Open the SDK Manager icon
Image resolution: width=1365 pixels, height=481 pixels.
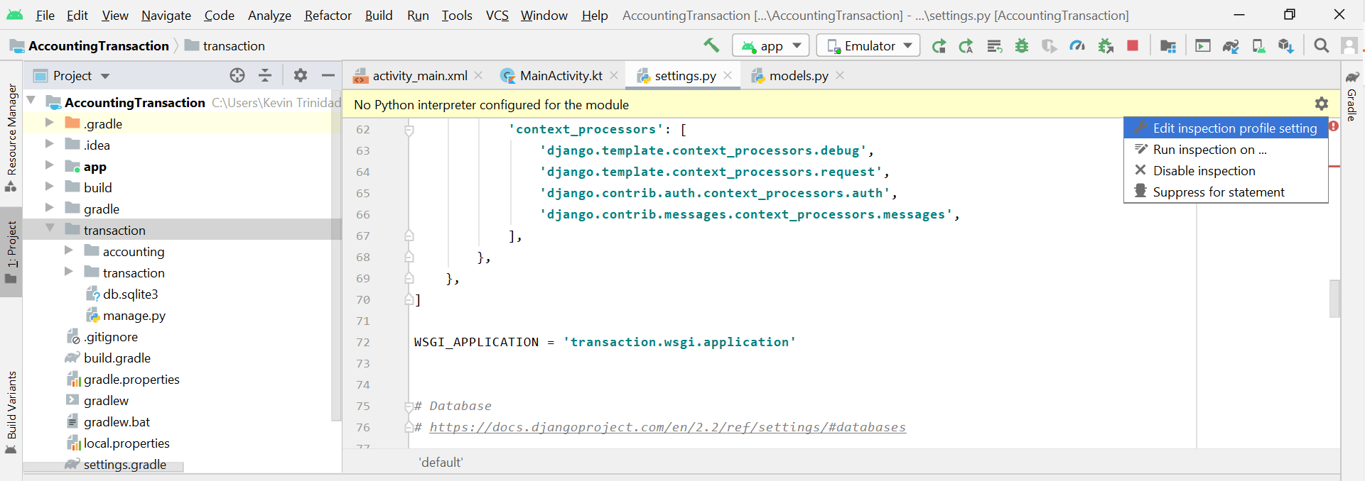pyautogui.click(x=1285, y=46)
